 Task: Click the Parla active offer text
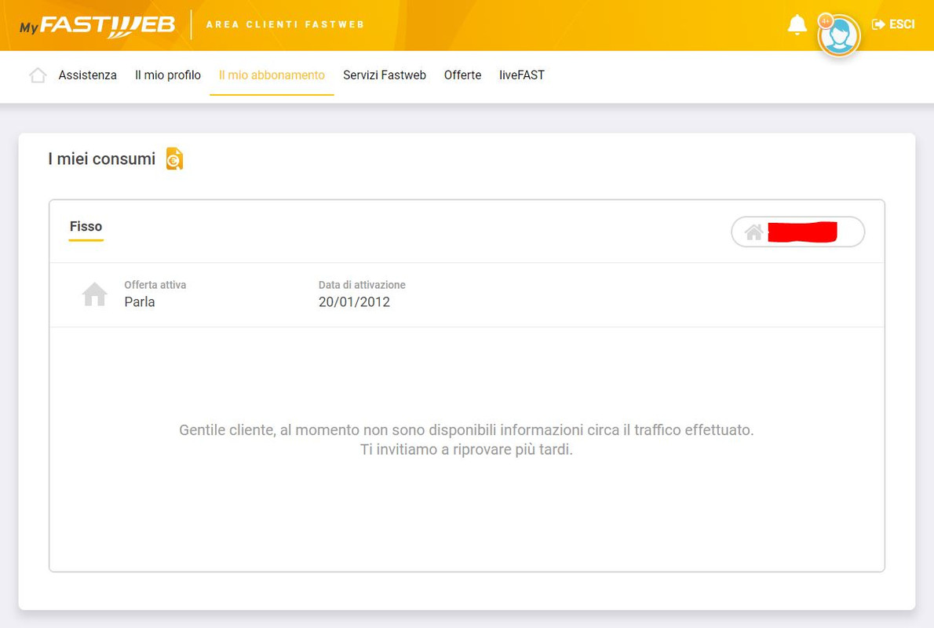(140, 302)
